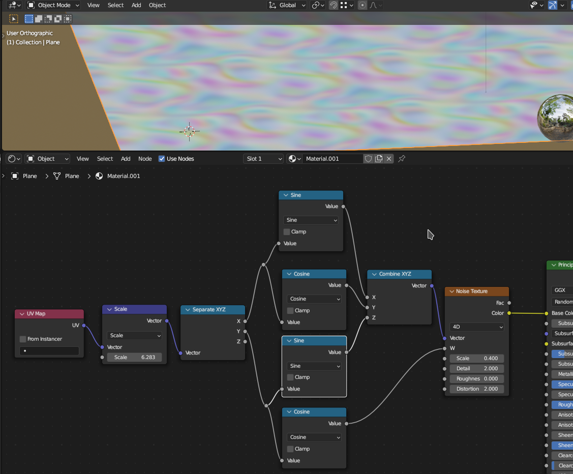Image resolution: width=573 pixels, height=474 pixels.
Task: Click the new material duplicate icon
Action: point(379,159)
